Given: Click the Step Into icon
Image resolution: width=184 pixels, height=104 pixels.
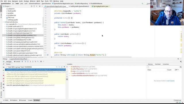Looking at the screenshot, I should tap(28, 62).
